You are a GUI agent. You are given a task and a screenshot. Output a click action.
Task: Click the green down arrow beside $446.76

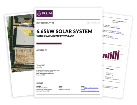(x=111, y=77)
